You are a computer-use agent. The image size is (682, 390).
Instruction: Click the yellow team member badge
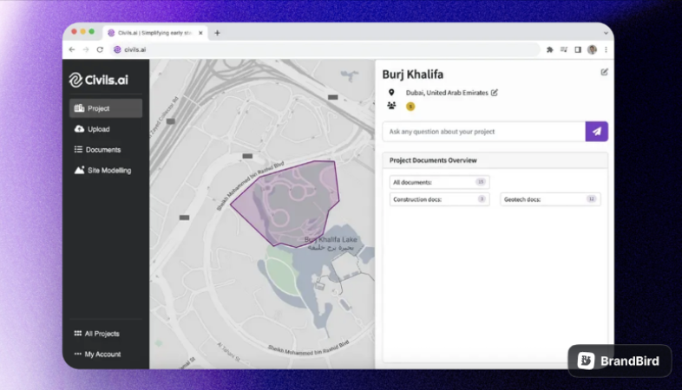tap(410, 107)
